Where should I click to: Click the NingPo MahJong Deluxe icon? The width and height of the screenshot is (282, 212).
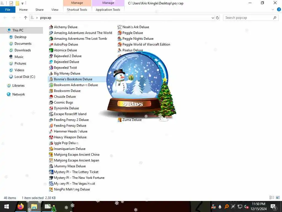point(51,189)
